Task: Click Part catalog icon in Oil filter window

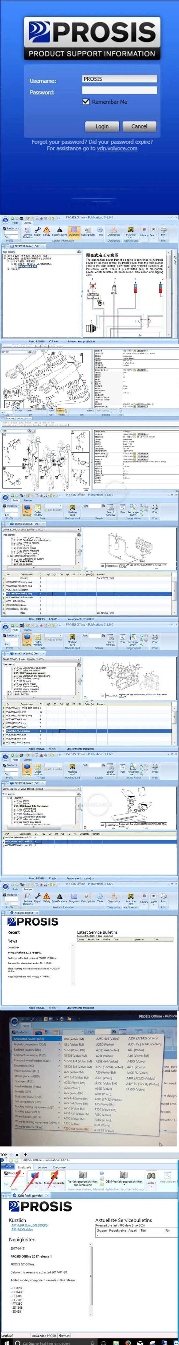Action: point(27,509)
